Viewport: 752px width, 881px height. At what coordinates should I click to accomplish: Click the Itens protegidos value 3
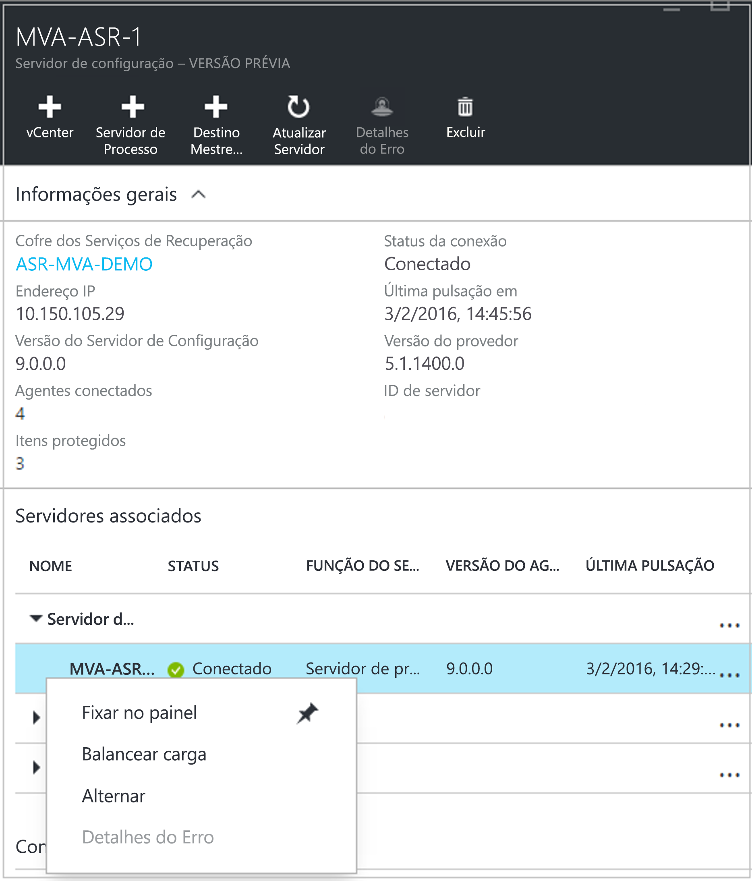[x=20, y=463]
